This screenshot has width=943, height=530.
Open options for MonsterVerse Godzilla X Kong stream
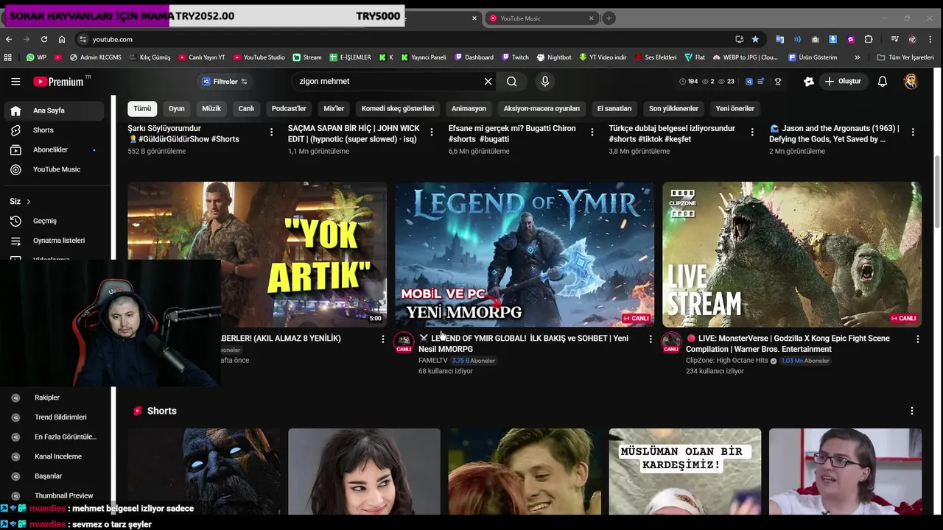(x=917, y=339)
